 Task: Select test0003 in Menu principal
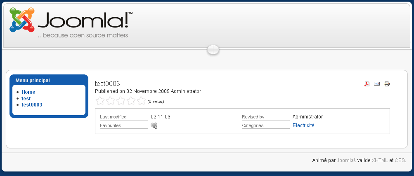tap(32, 105)
